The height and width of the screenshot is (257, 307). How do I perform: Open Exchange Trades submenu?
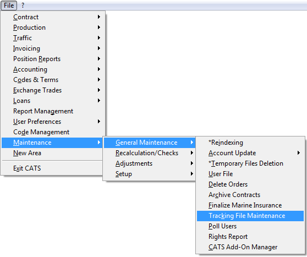pos(53,90)
